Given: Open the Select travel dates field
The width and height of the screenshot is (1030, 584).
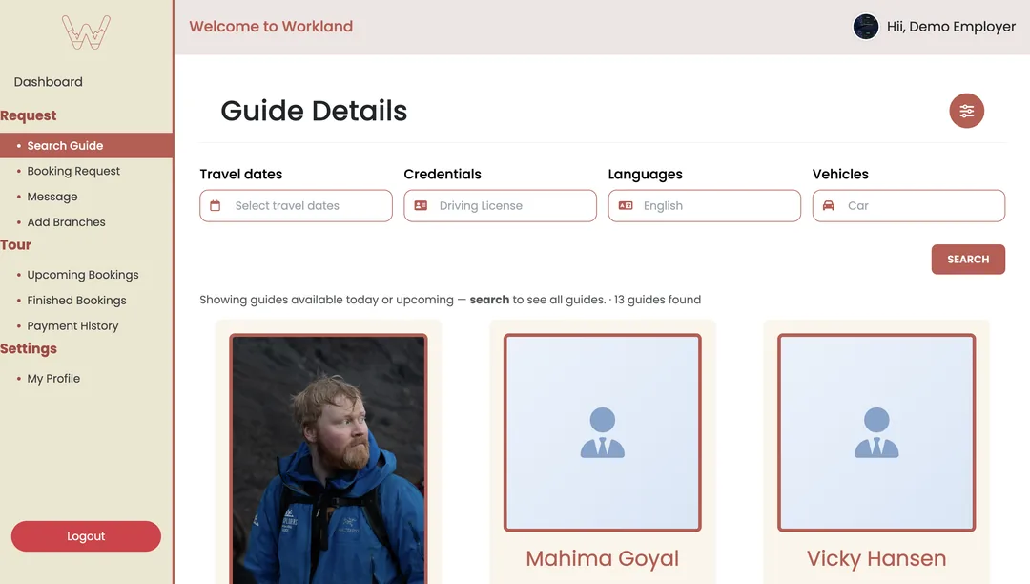Looking at the screenshot, I should (297, 205).
